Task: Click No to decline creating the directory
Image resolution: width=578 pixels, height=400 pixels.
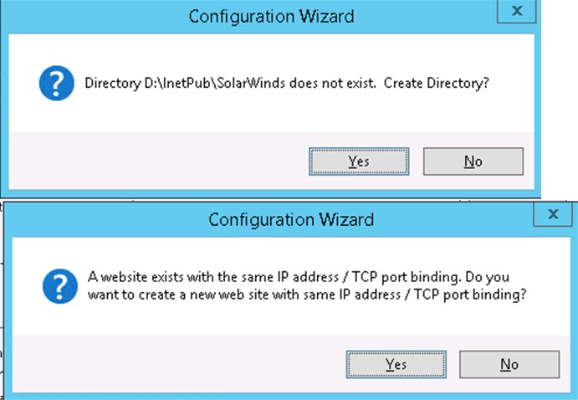Action: [473, 161]
